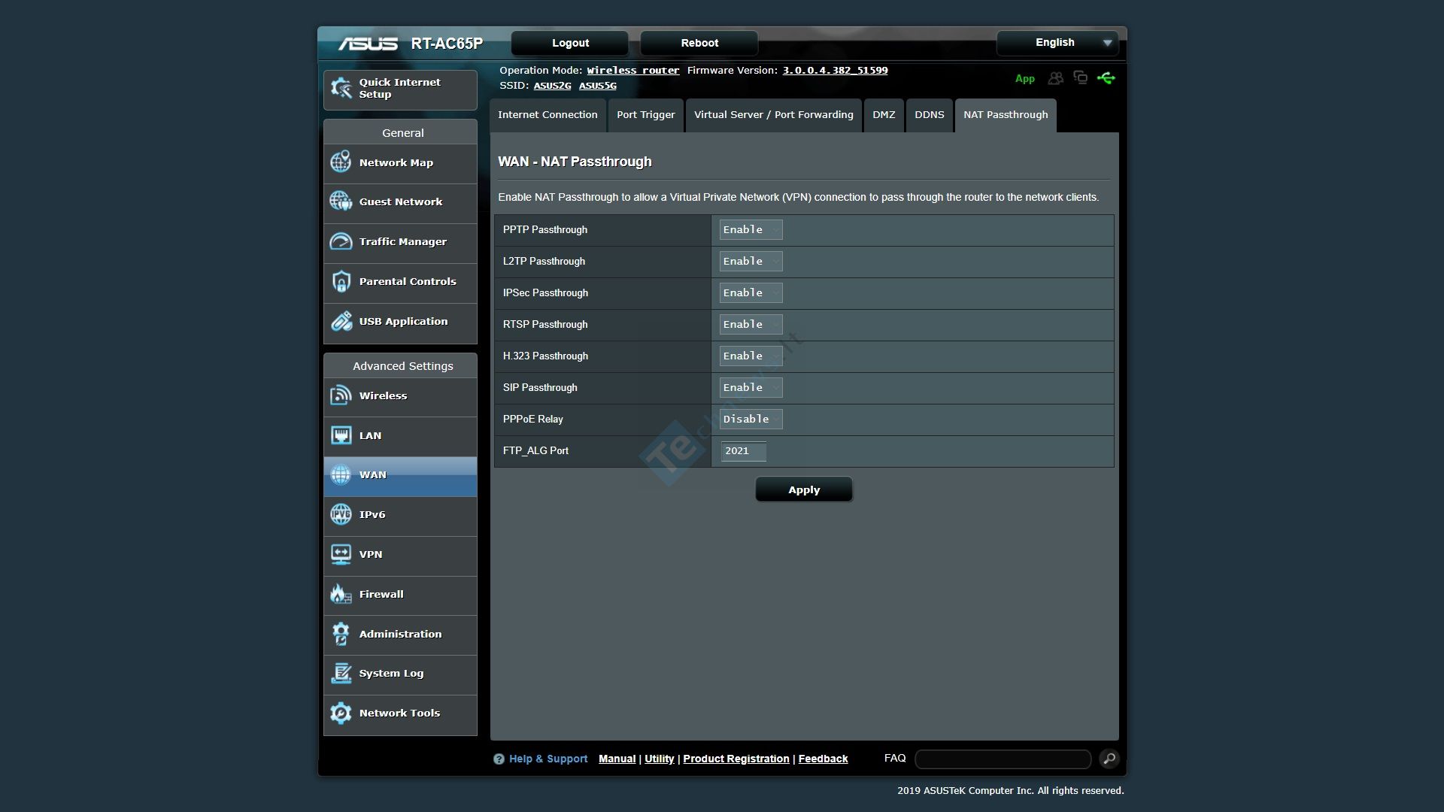Click the green USB status icon
The width and height of the screenshot is (1444, 812).
[1106, 77]
